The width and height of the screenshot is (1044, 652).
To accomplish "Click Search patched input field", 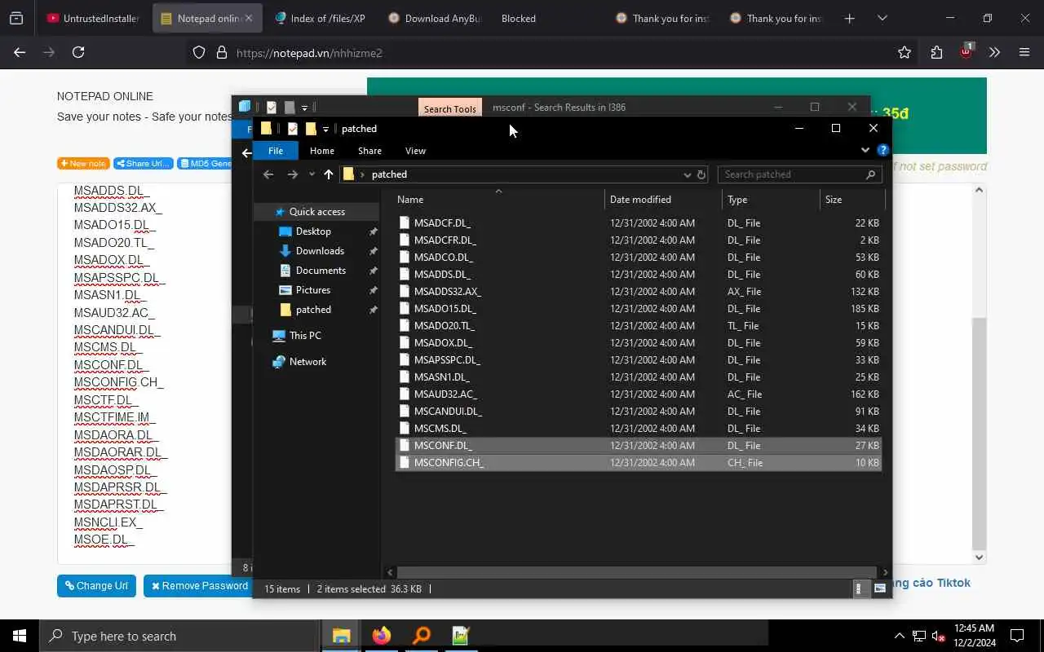I will point(790,174).
